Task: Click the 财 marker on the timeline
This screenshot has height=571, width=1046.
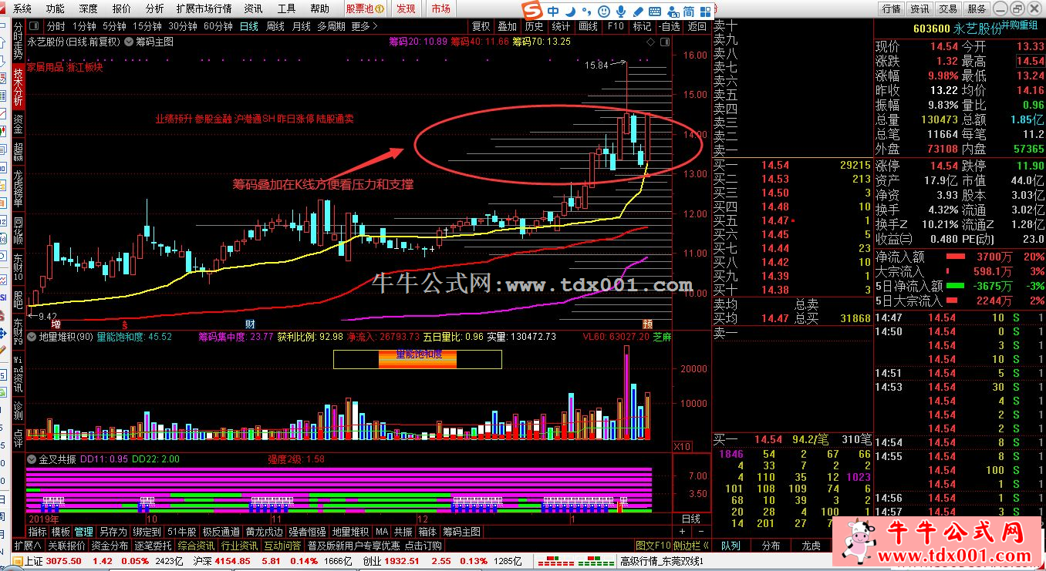Action: (250, 323)
